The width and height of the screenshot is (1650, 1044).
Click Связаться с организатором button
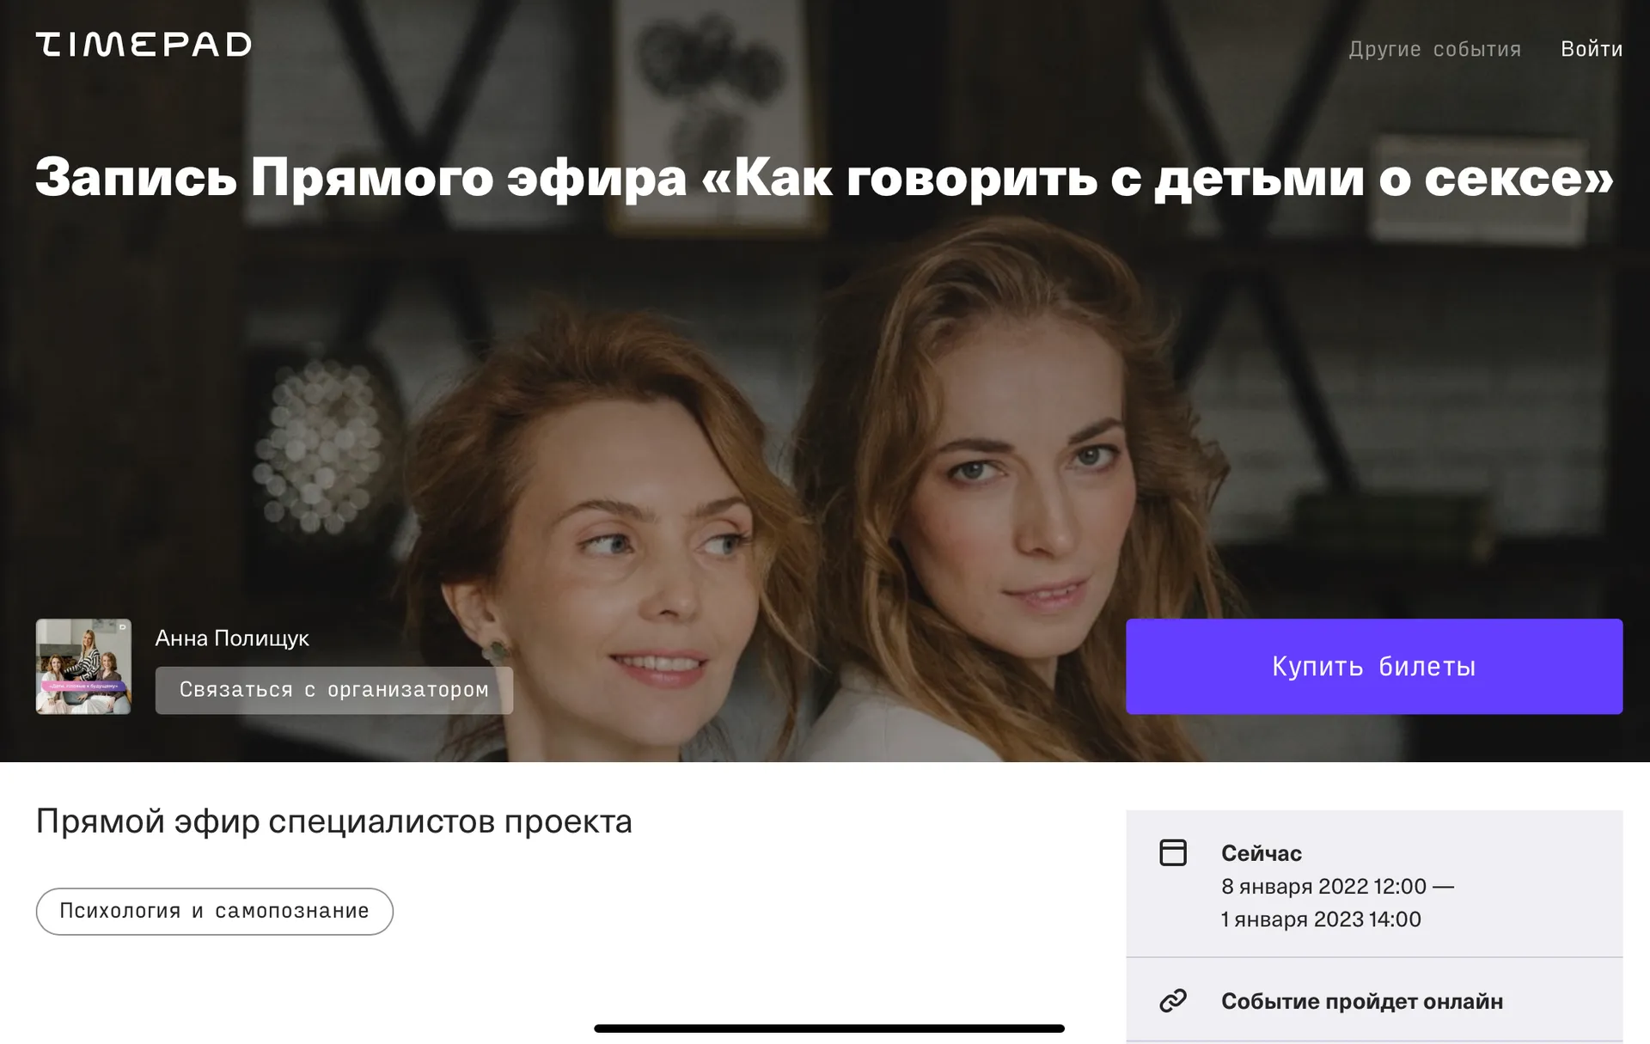[333, 690]
